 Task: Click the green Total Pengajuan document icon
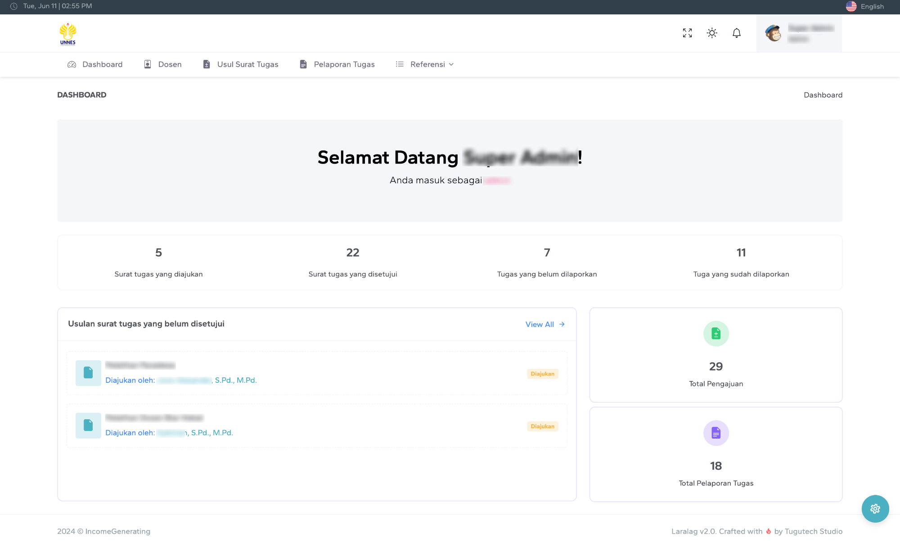pos(716,334)
